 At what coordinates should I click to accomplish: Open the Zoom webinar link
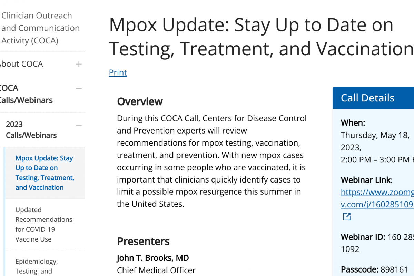[377, 198]
